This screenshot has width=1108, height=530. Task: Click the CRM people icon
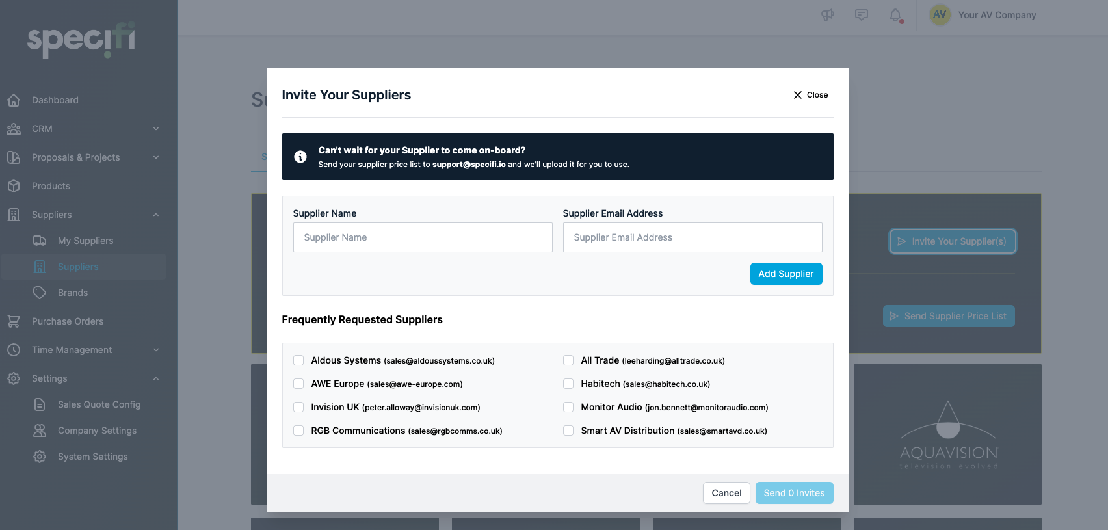(x=14, y=129)
